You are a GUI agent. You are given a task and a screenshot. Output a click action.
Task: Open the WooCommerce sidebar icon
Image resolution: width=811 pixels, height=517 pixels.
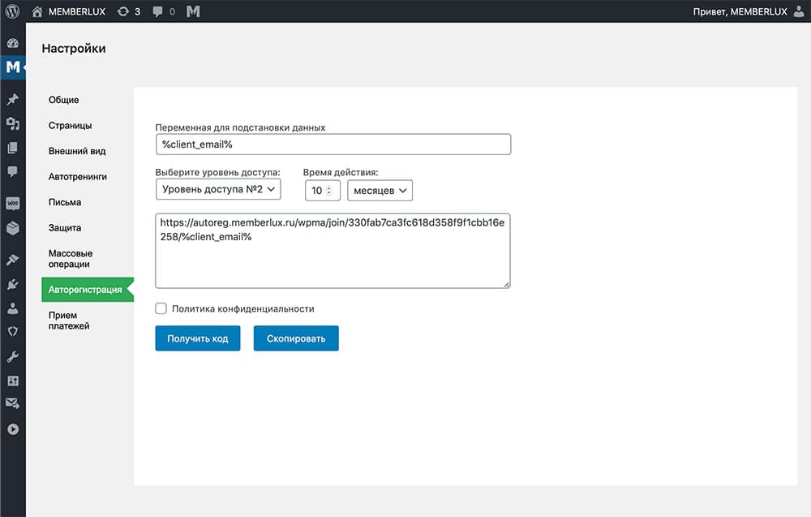click(12, 205)
